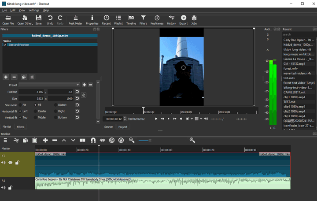Open the player zoom dropdown arrow

[x=192, y=119]
